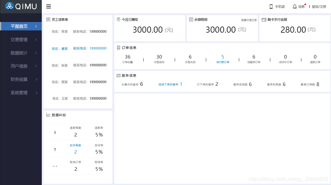Click 手机版 link
The width and height of the screenshot is (331, 185).
tap(280, 7)
